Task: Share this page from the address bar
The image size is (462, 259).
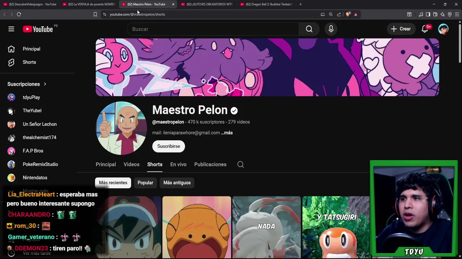Action: point(339,14)
